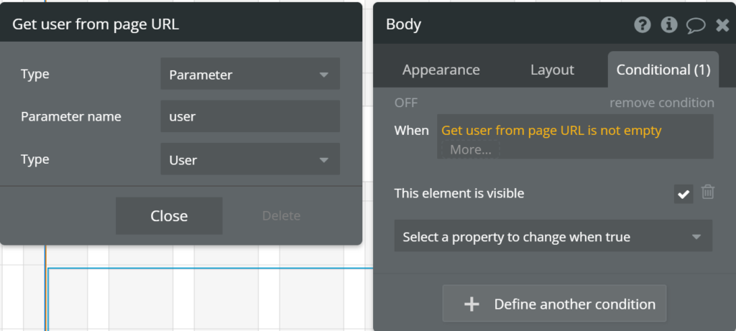Image resolution: width=736 pixels, height=331 pixels.
Task: Click the Delete button in URL popup
Action: click(281, 215)
